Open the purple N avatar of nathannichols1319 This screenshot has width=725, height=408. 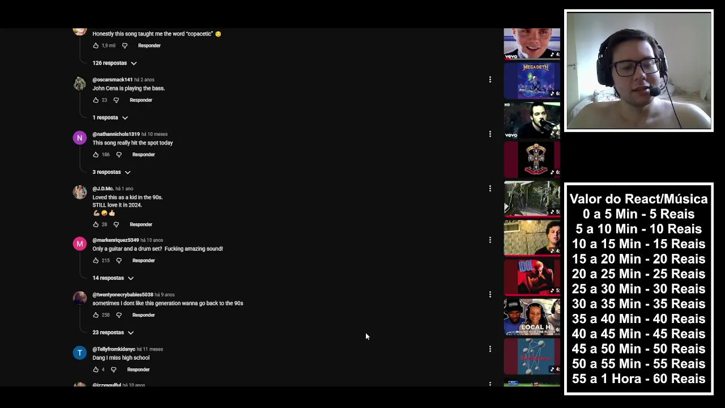80,138
